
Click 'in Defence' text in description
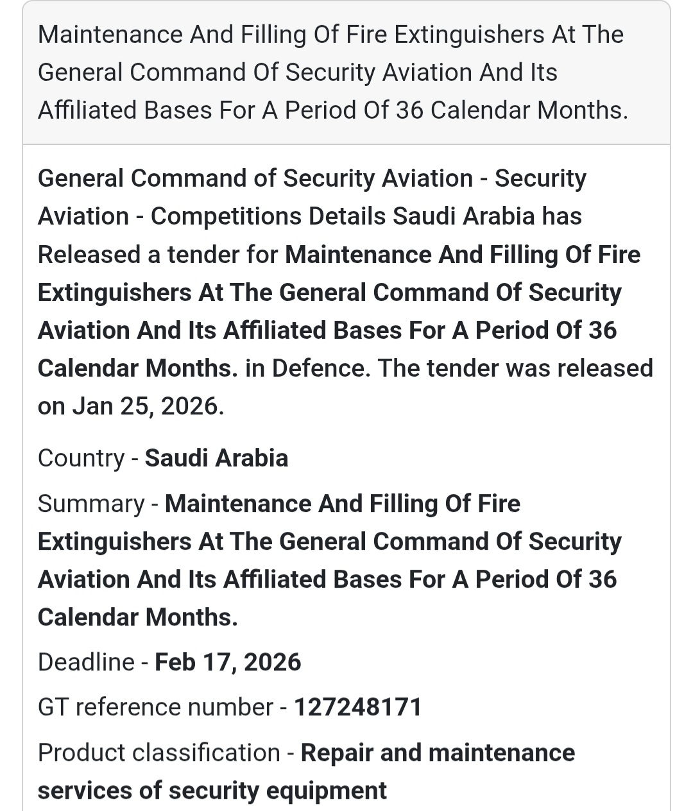coord(307,368)
